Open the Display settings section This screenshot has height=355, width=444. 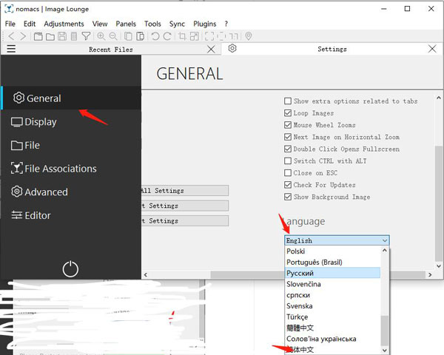point(40,122)
